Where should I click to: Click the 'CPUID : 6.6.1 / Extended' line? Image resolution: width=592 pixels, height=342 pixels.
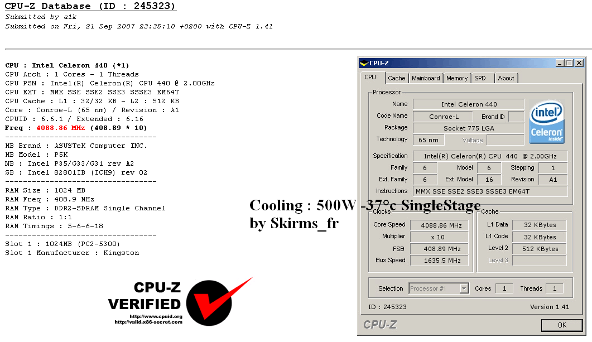click(x=74, y=119)
